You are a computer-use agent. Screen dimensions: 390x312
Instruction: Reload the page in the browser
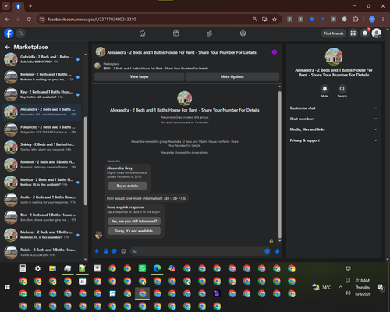tap(29, 19)
